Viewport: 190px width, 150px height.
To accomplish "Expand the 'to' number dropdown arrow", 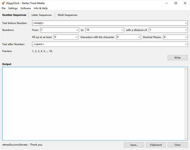I will (x=122, y=30).
